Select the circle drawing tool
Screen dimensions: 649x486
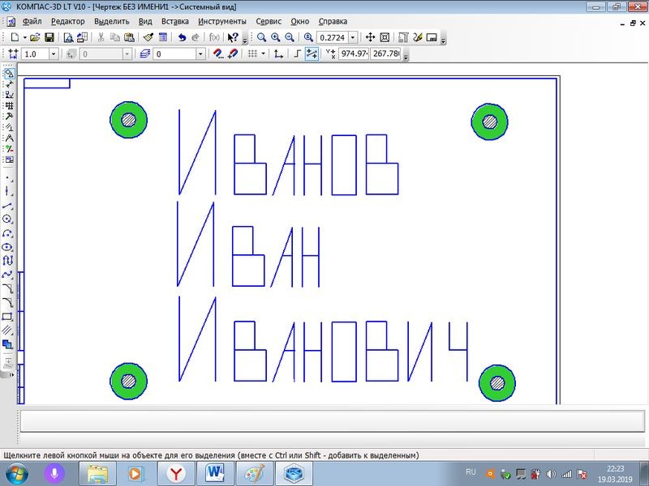8,220
